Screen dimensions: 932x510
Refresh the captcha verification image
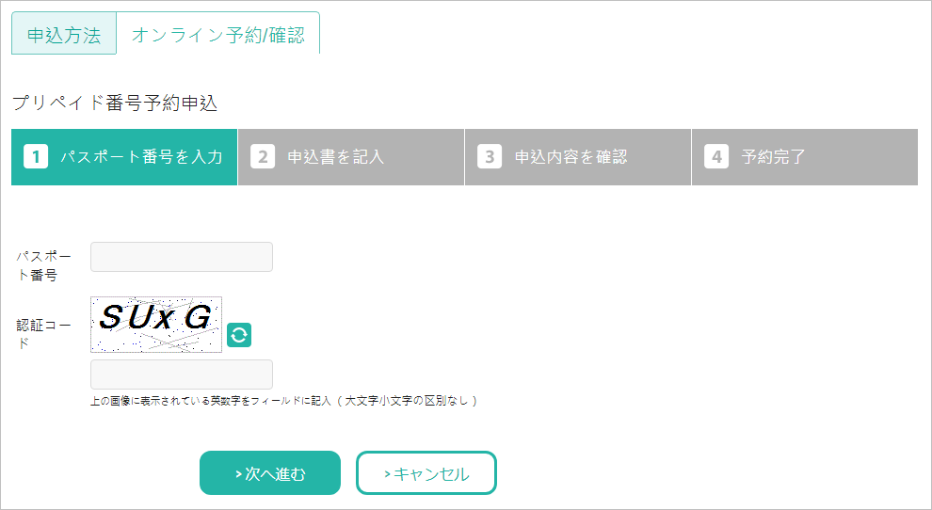click(239, 334)
